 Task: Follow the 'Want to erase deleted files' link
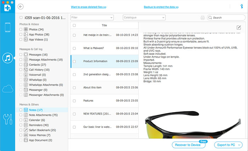tap(89, 7)
